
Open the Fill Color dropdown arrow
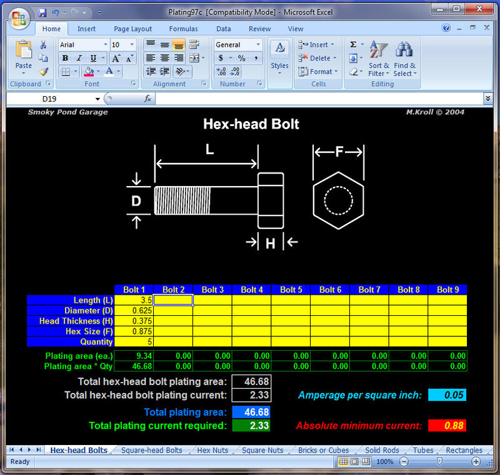[99, 71]
